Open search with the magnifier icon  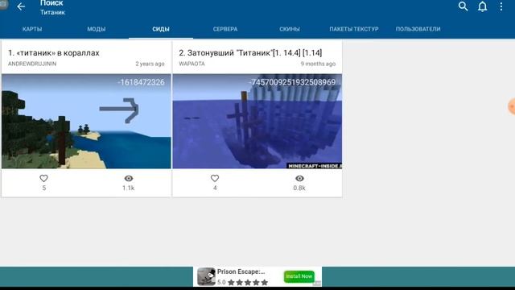coord(463,6)
